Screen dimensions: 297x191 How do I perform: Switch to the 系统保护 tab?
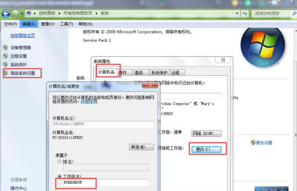[159, 72]
